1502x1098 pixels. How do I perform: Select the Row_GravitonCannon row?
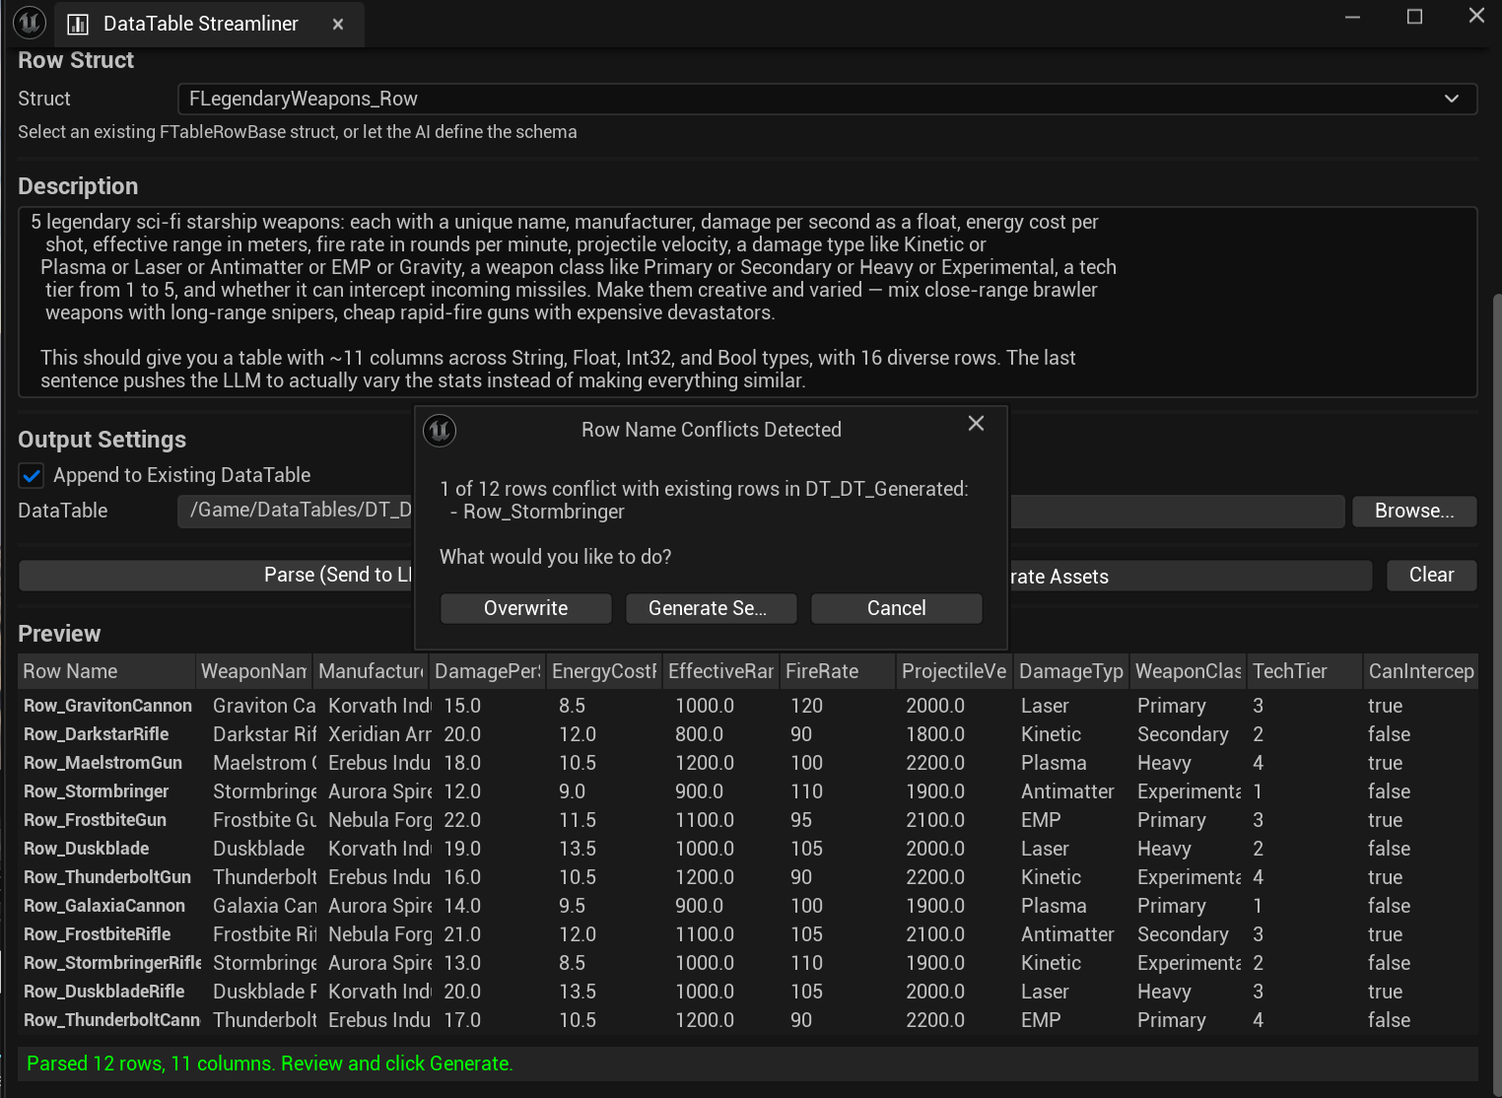tap(107, 706)
